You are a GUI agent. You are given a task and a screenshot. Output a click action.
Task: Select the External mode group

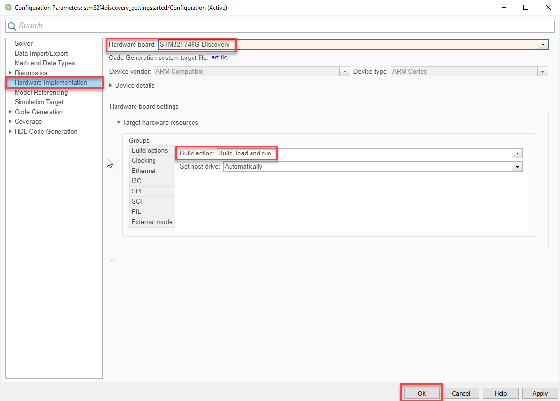pos(152,222)
